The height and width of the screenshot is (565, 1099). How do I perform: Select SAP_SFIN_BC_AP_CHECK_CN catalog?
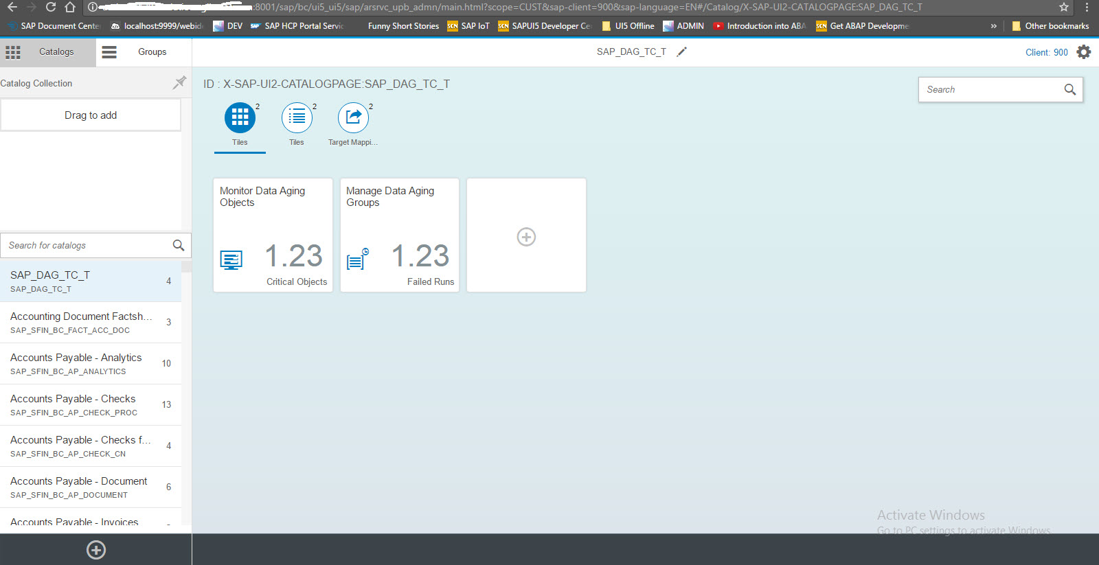click(x=91, y=446)
